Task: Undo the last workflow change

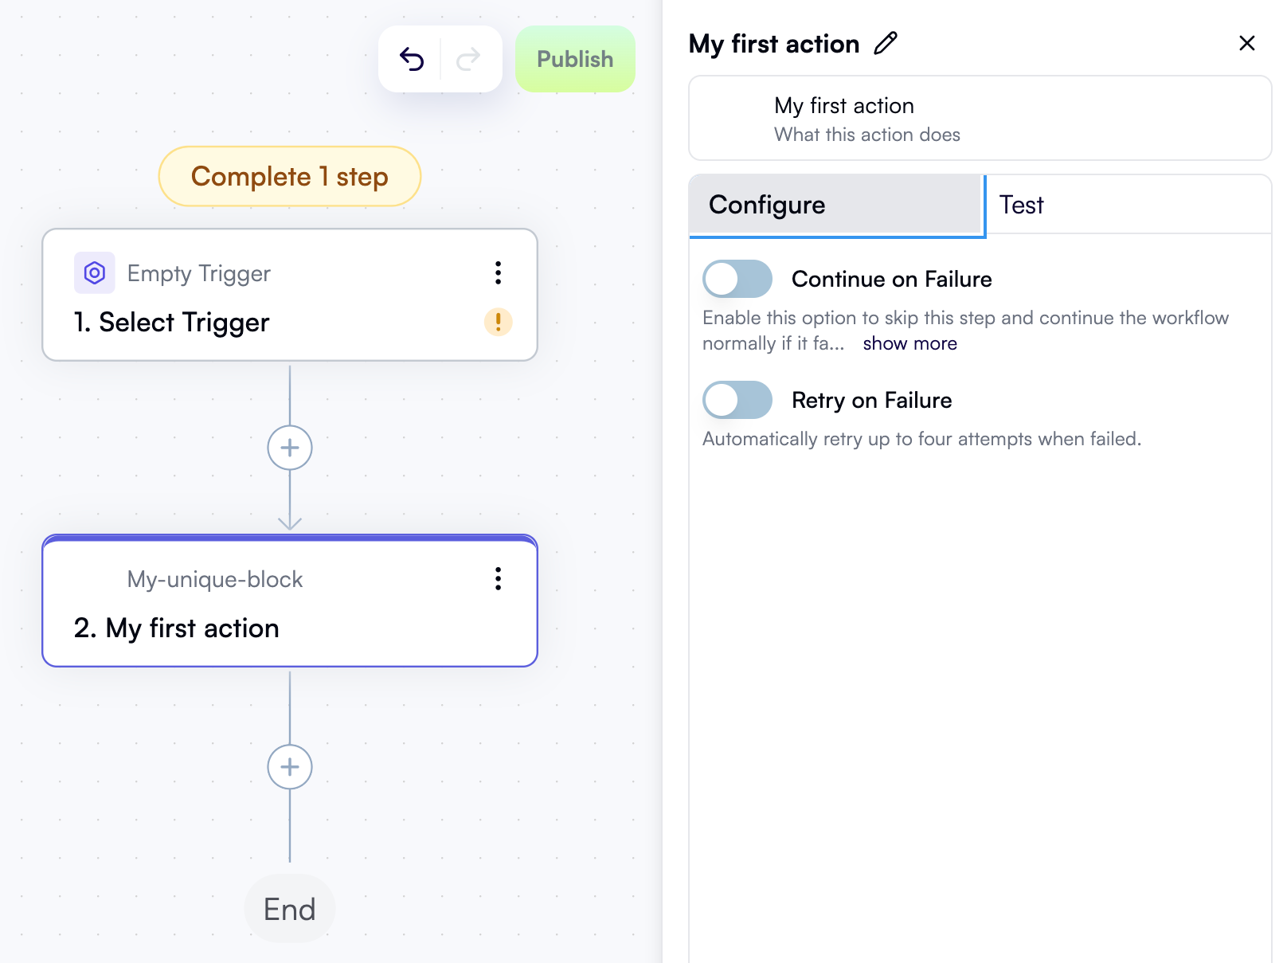Action: 411,59
